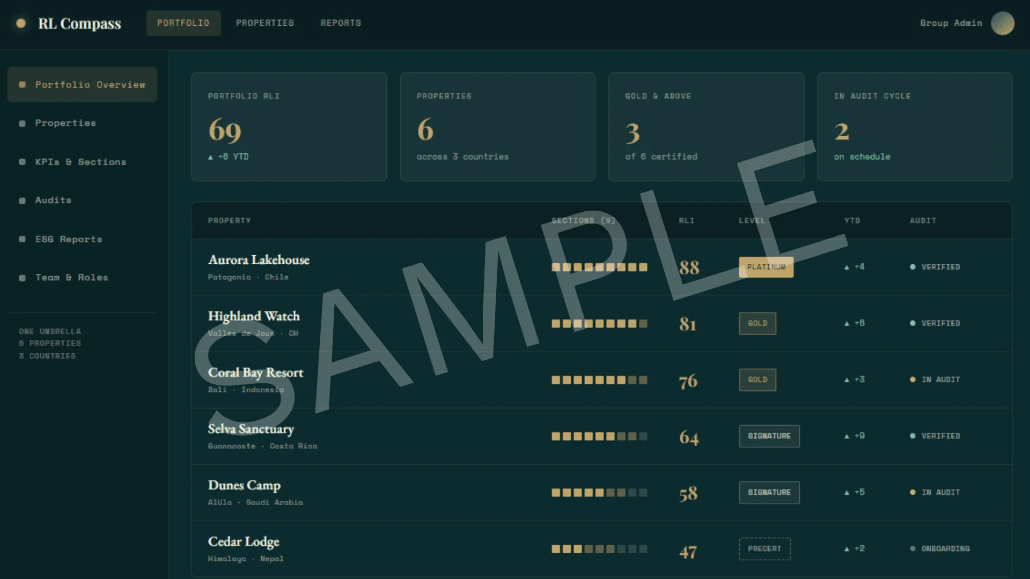The height and width of the screenshot is (579, 1030).
Task: Switch to the Properties top tab
Action: (x=265, y=23)
